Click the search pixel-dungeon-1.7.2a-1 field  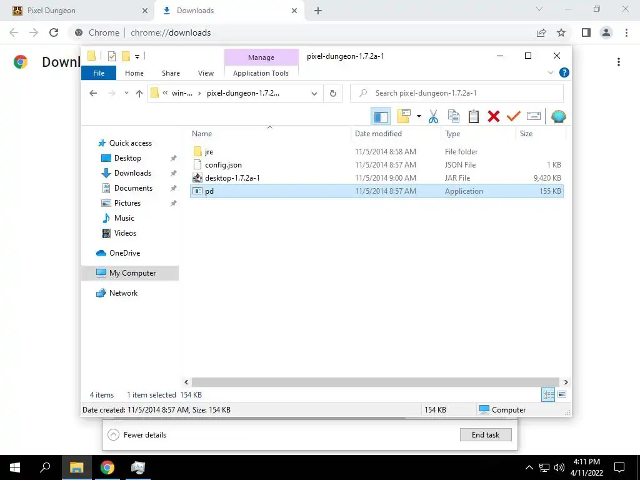[457, 93]
